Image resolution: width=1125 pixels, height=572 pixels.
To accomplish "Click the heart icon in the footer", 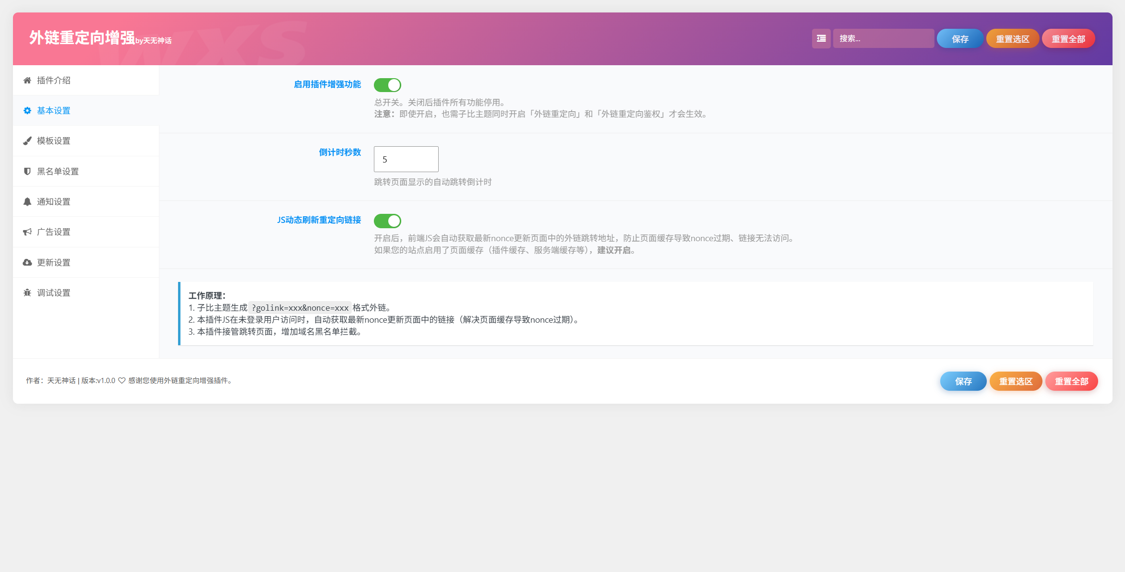I will pyautogui.click(x=122, y=381).
